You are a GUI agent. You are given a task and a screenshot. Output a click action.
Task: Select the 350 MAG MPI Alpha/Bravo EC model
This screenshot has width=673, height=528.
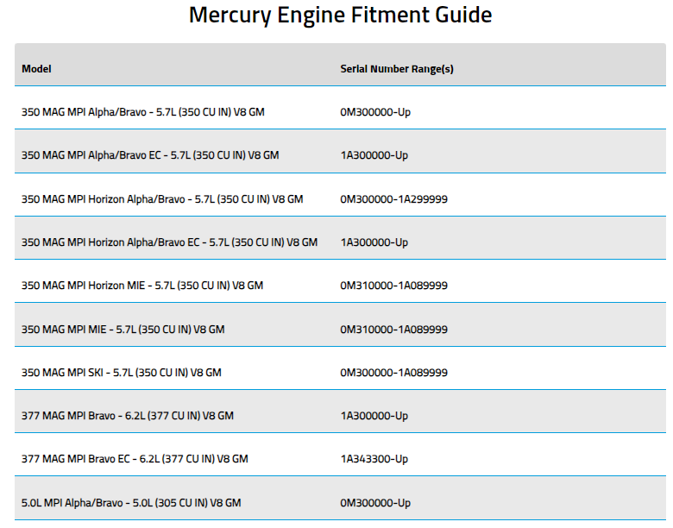[x=150, y=155]
